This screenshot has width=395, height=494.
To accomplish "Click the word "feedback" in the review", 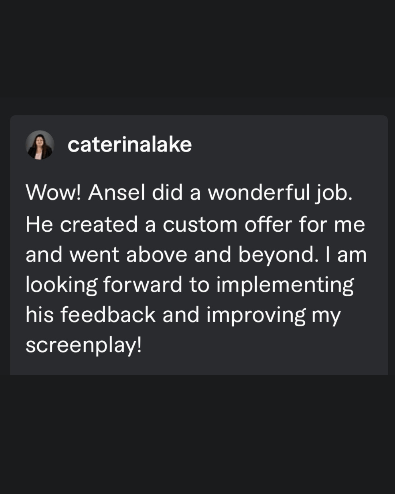I will coord(108,315).
